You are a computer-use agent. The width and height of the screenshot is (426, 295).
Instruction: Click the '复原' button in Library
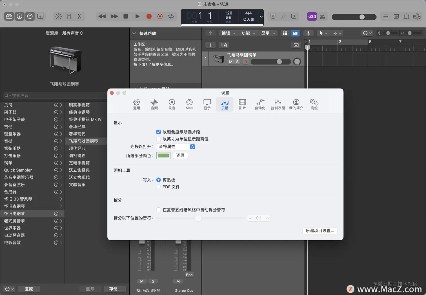click(29, 289)
